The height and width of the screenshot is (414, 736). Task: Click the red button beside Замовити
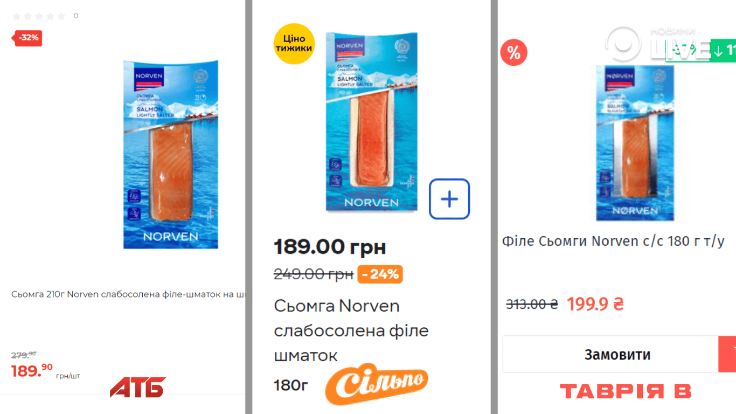(727, 354)
